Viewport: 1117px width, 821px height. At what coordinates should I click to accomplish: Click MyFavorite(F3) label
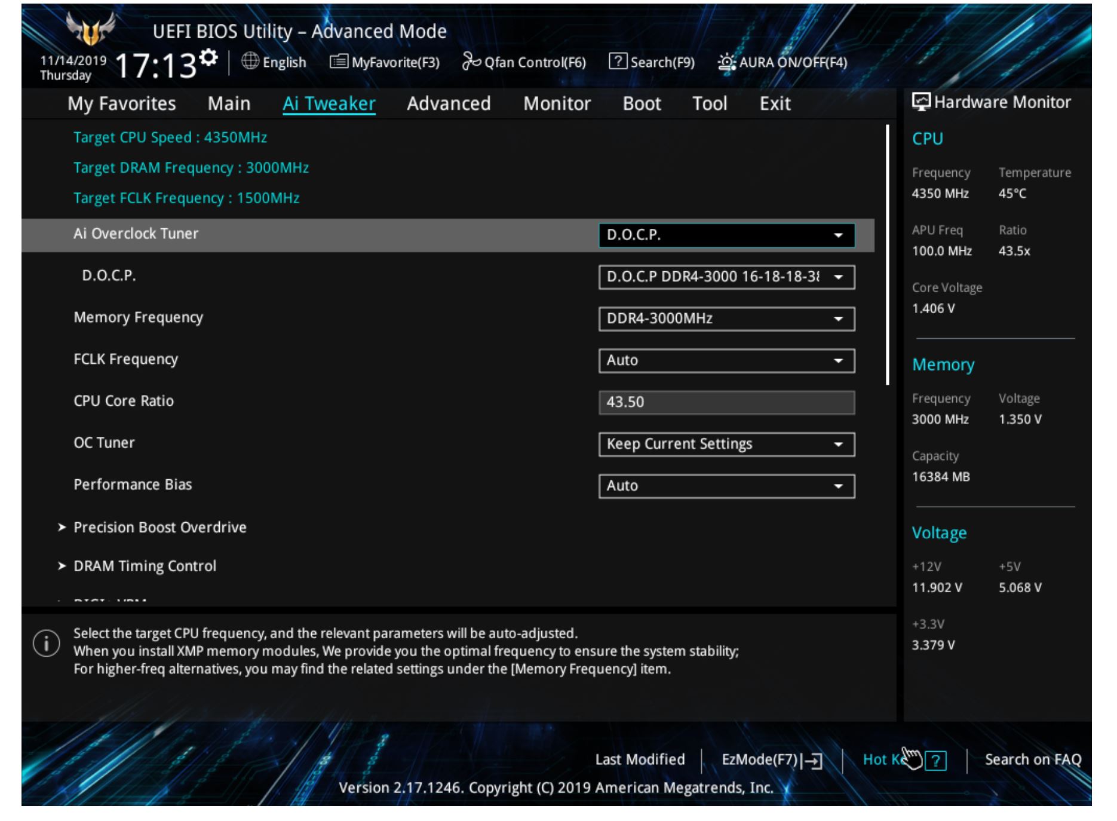[395, 62]
